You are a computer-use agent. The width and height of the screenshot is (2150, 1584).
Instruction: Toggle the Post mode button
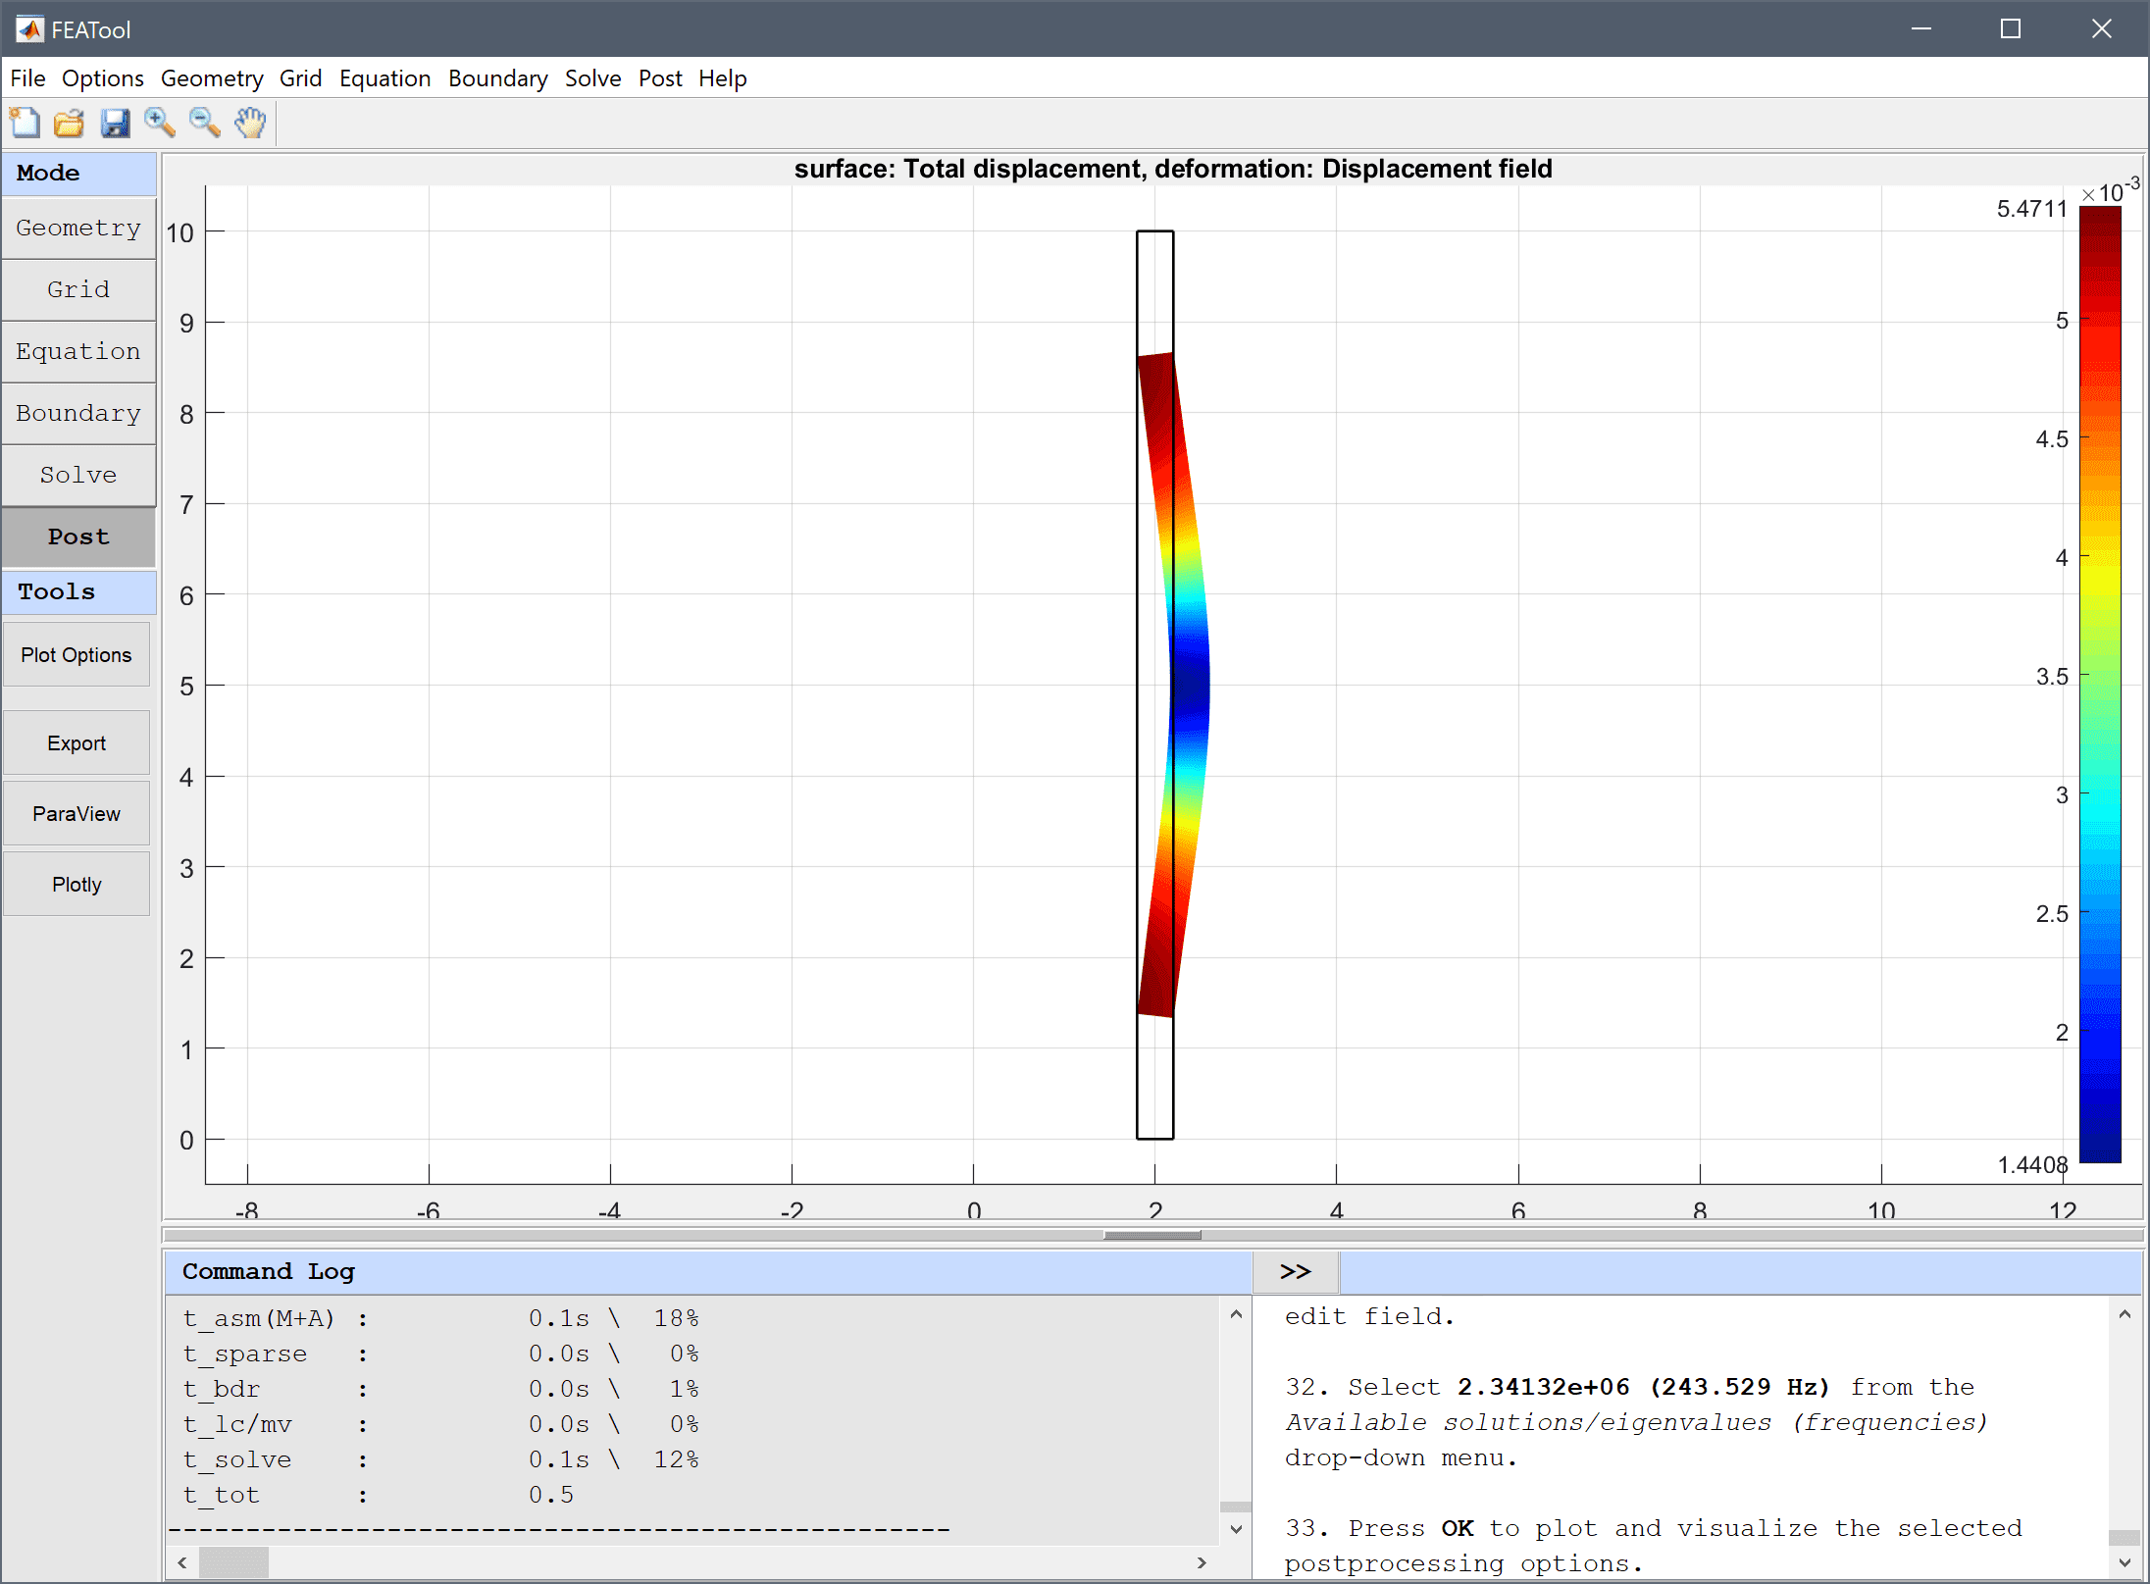[x=78, y=537]
